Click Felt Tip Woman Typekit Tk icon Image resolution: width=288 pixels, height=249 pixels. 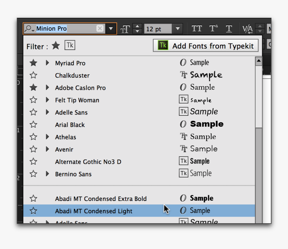184,99
